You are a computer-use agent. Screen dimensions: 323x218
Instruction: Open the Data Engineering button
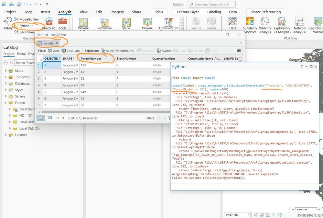[x=233, y=24]
